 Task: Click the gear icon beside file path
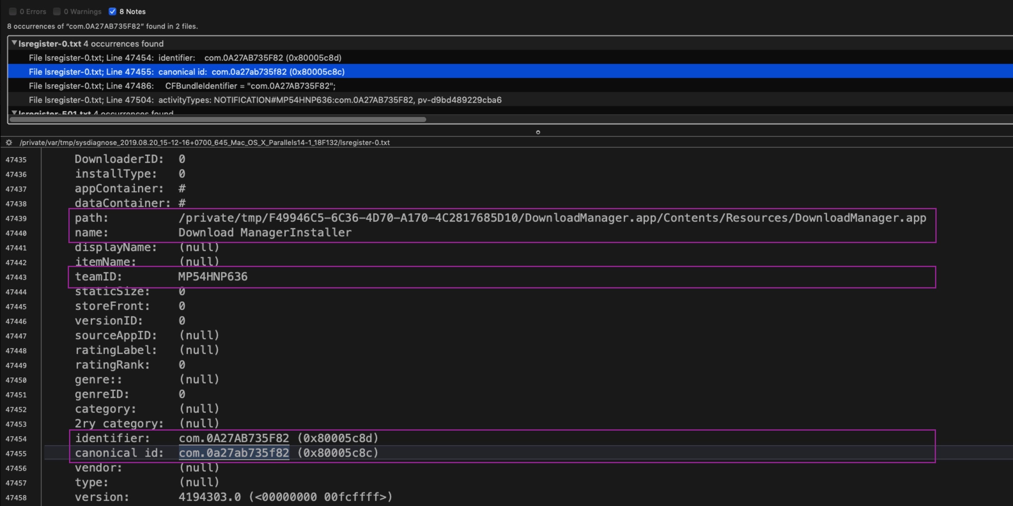(x=9, y=143)
